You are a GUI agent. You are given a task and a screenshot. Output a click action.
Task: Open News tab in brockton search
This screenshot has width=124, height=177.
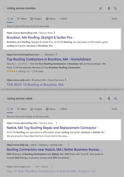pyautogui.click(x=51, y=19)
